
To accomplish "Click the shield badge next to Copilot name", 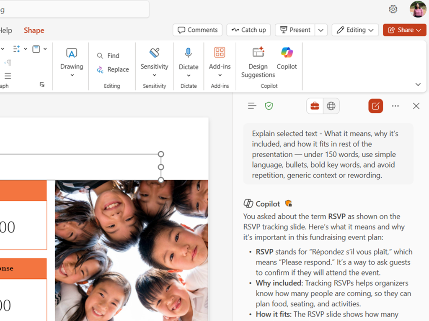I will (x=288, y=204).
